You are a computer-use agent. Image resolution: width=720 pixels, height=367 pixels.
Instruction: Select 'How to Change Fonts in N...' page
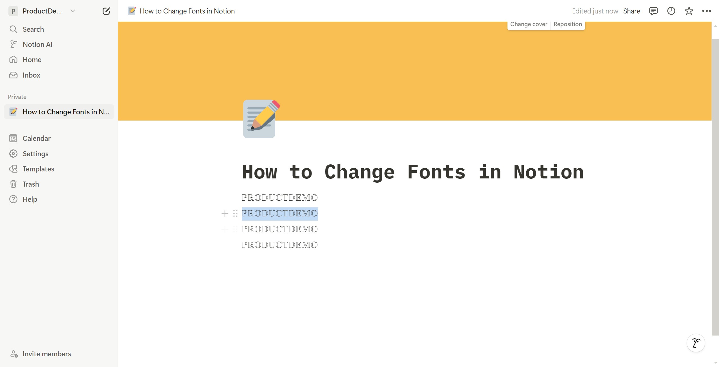59,112
